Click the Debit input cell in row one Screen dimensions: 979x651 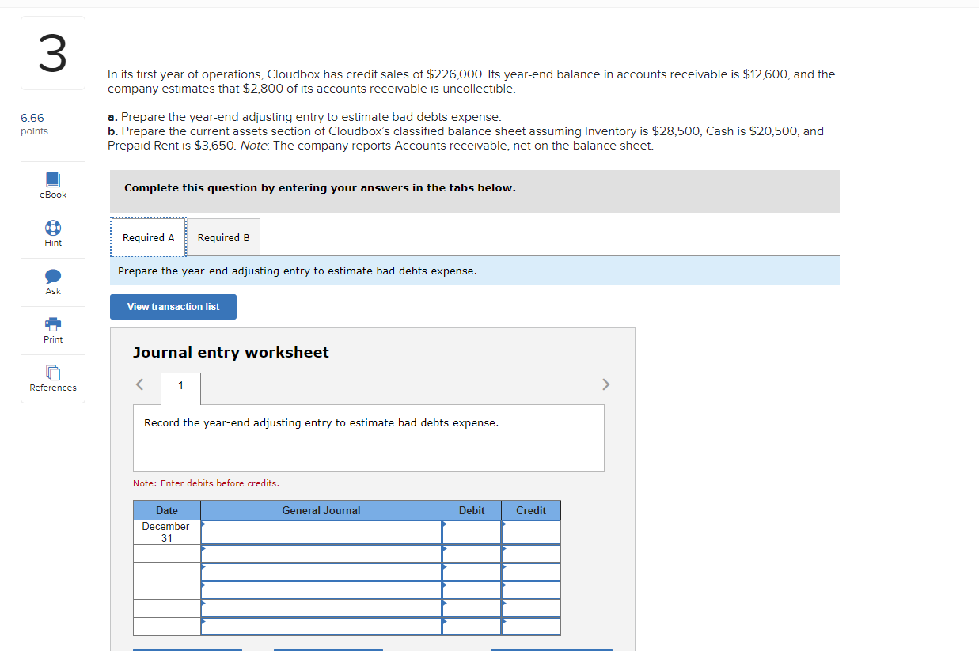(x=473, y=531)
